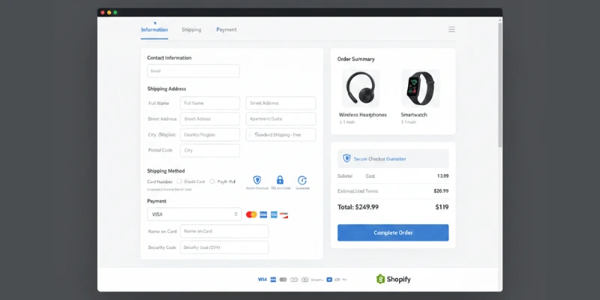This screenshot has width=600, height=300.
Task: Select the PayPal radio button
Action: [x=212, y=181]
